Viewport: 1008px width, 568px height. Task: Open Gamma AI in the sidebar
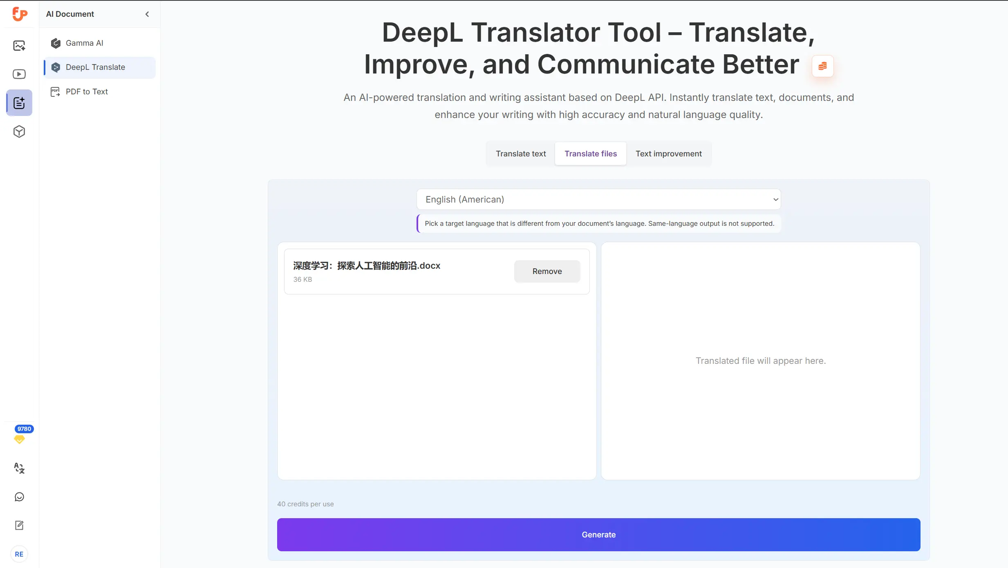tap(84, 43)
